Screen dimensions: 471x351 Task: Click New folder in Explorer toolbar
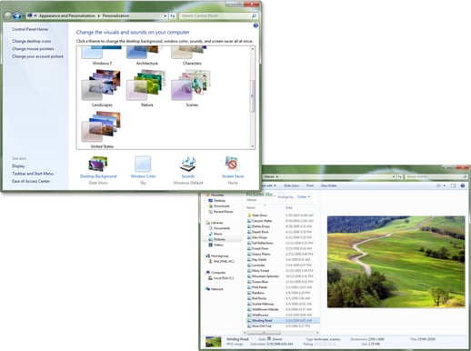pyautogui.click(x=328, y=186)
